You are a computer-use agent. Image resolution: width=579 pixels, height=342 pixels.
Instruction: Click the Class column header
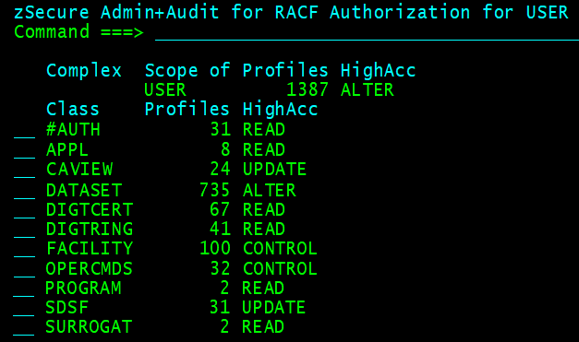click(x=73, y=110)
